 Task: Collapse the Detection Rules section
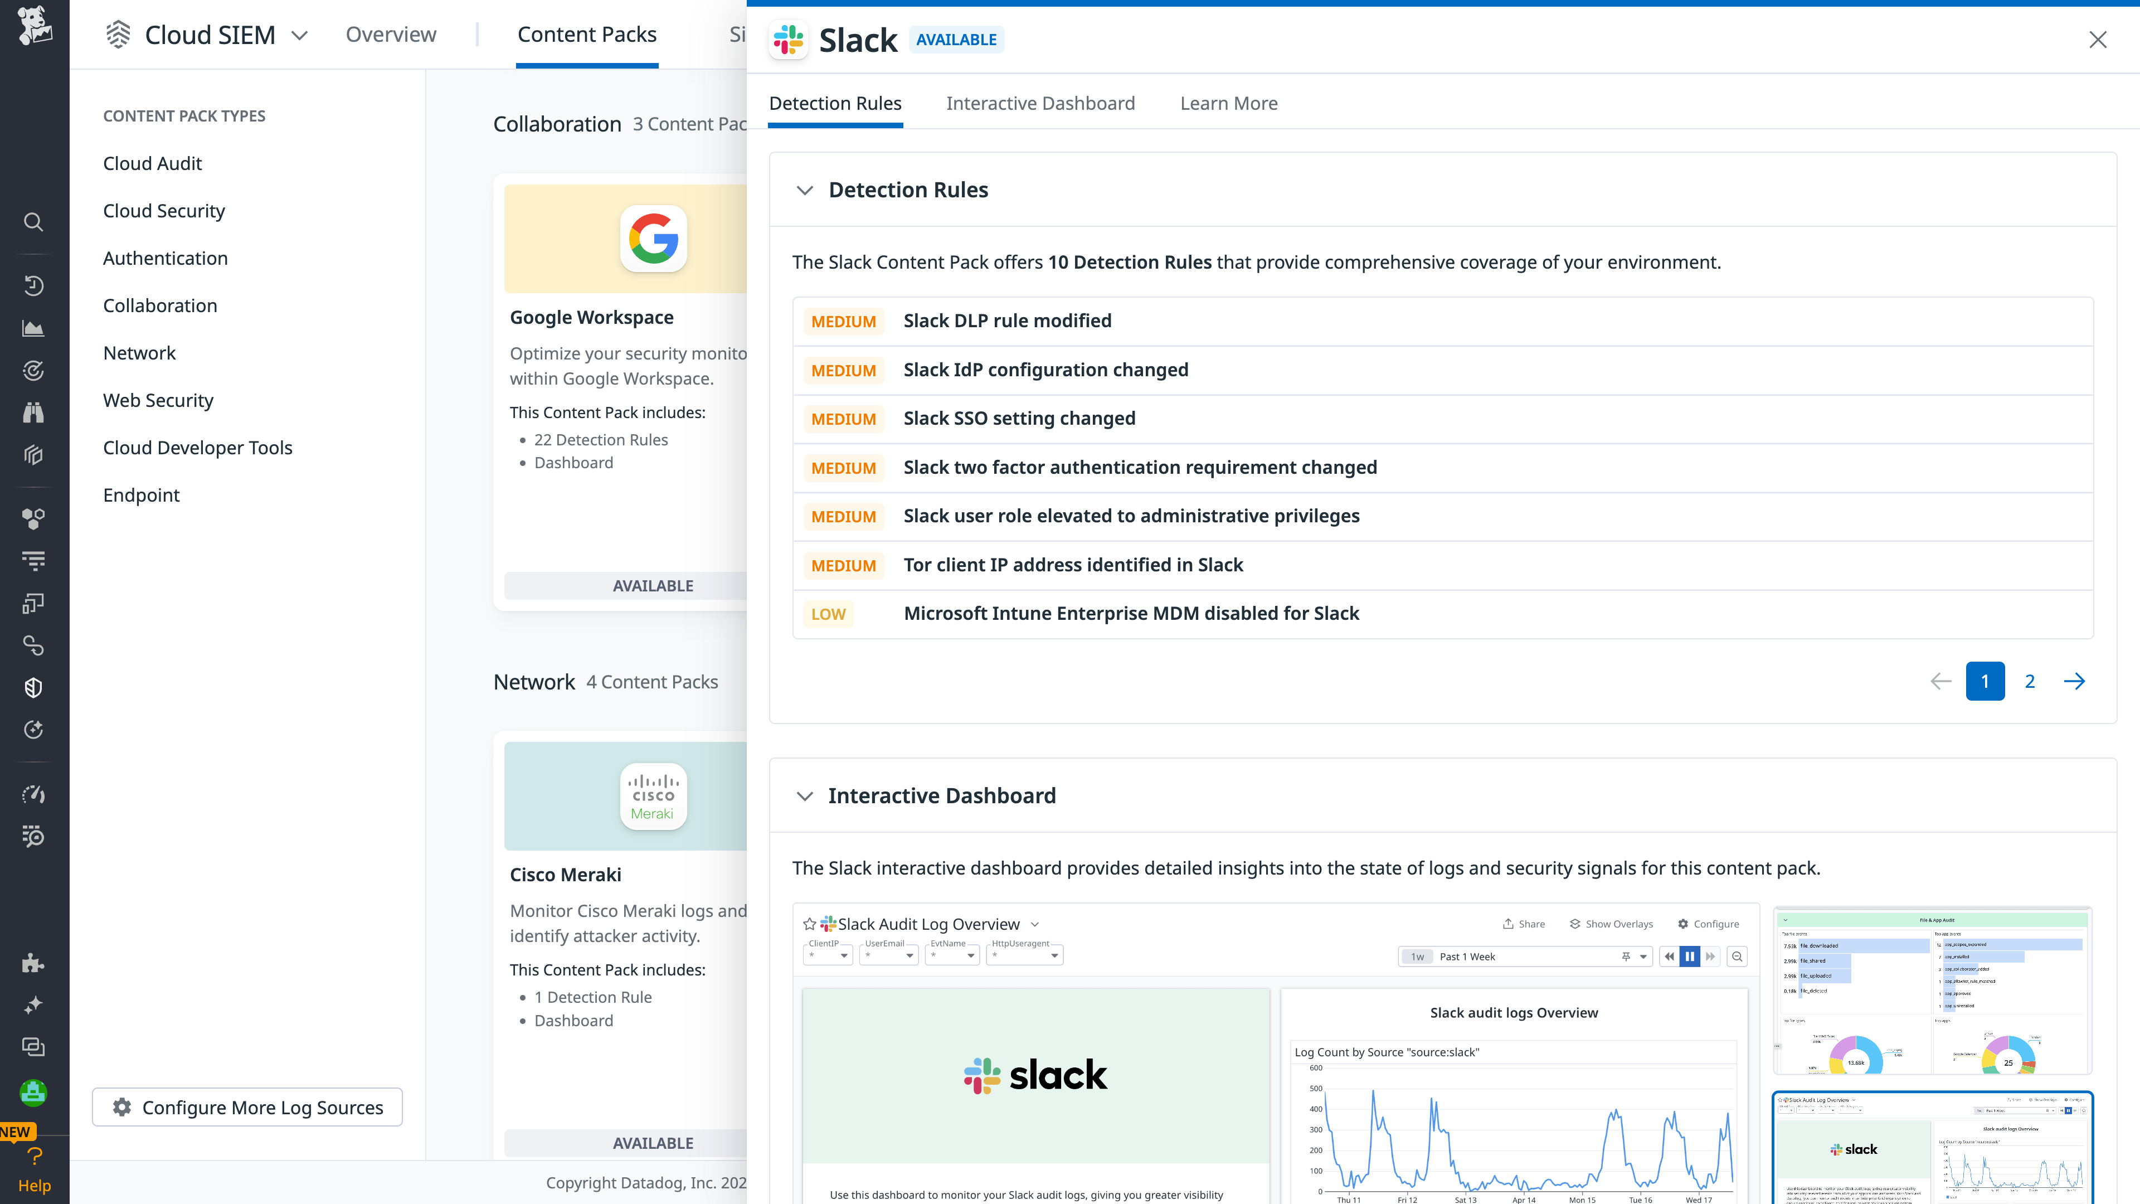(x=804, y=190)
